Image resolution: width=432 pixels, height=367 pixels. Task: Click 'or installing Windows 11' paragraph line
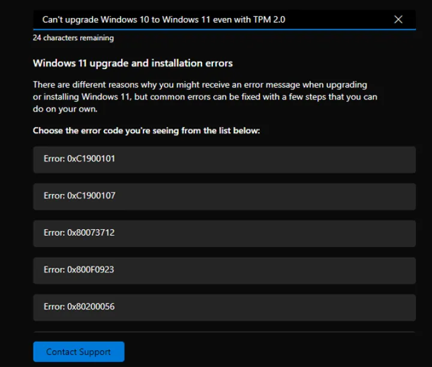click(x=205, y=97)
